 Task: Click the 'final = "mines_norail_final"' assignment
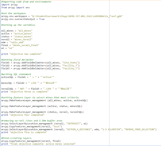[x=20, y=45]
